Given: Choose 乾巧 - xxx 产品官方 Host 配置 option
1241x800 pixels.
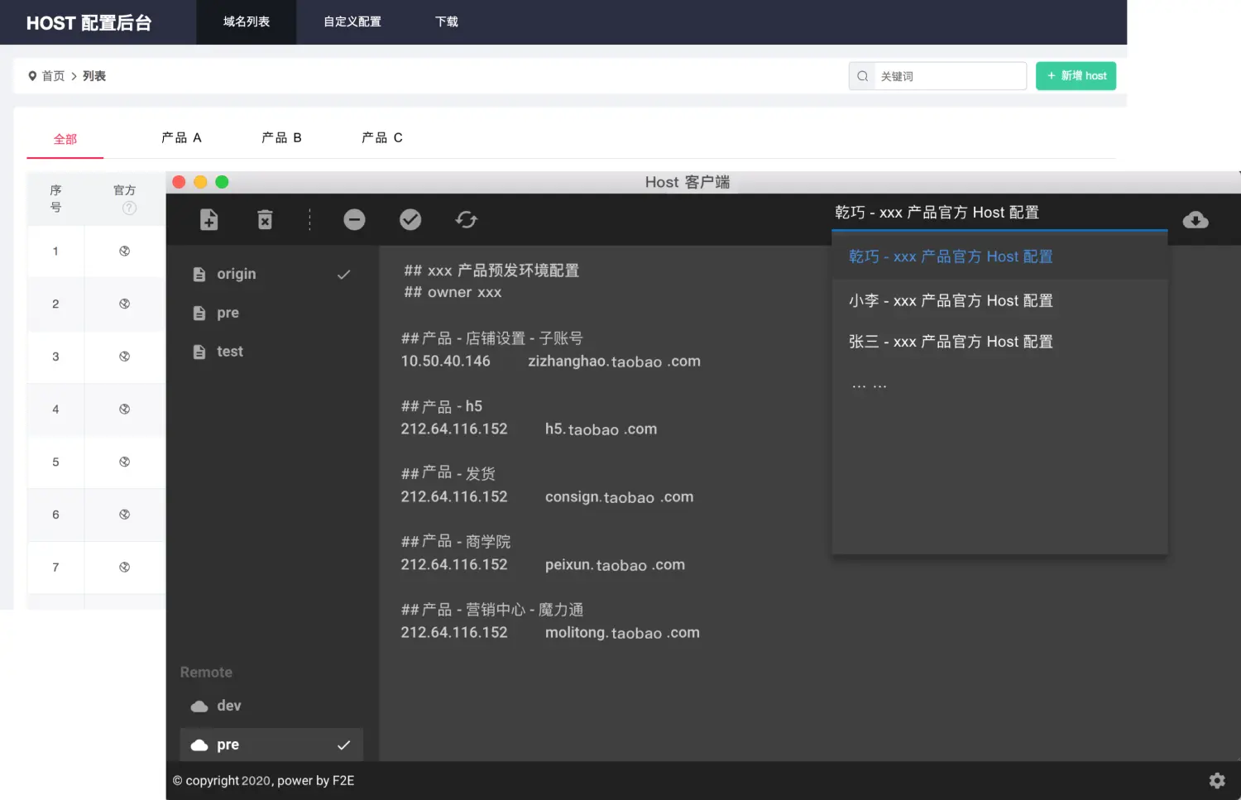Looking at the screenshot, I should (999, 256).
